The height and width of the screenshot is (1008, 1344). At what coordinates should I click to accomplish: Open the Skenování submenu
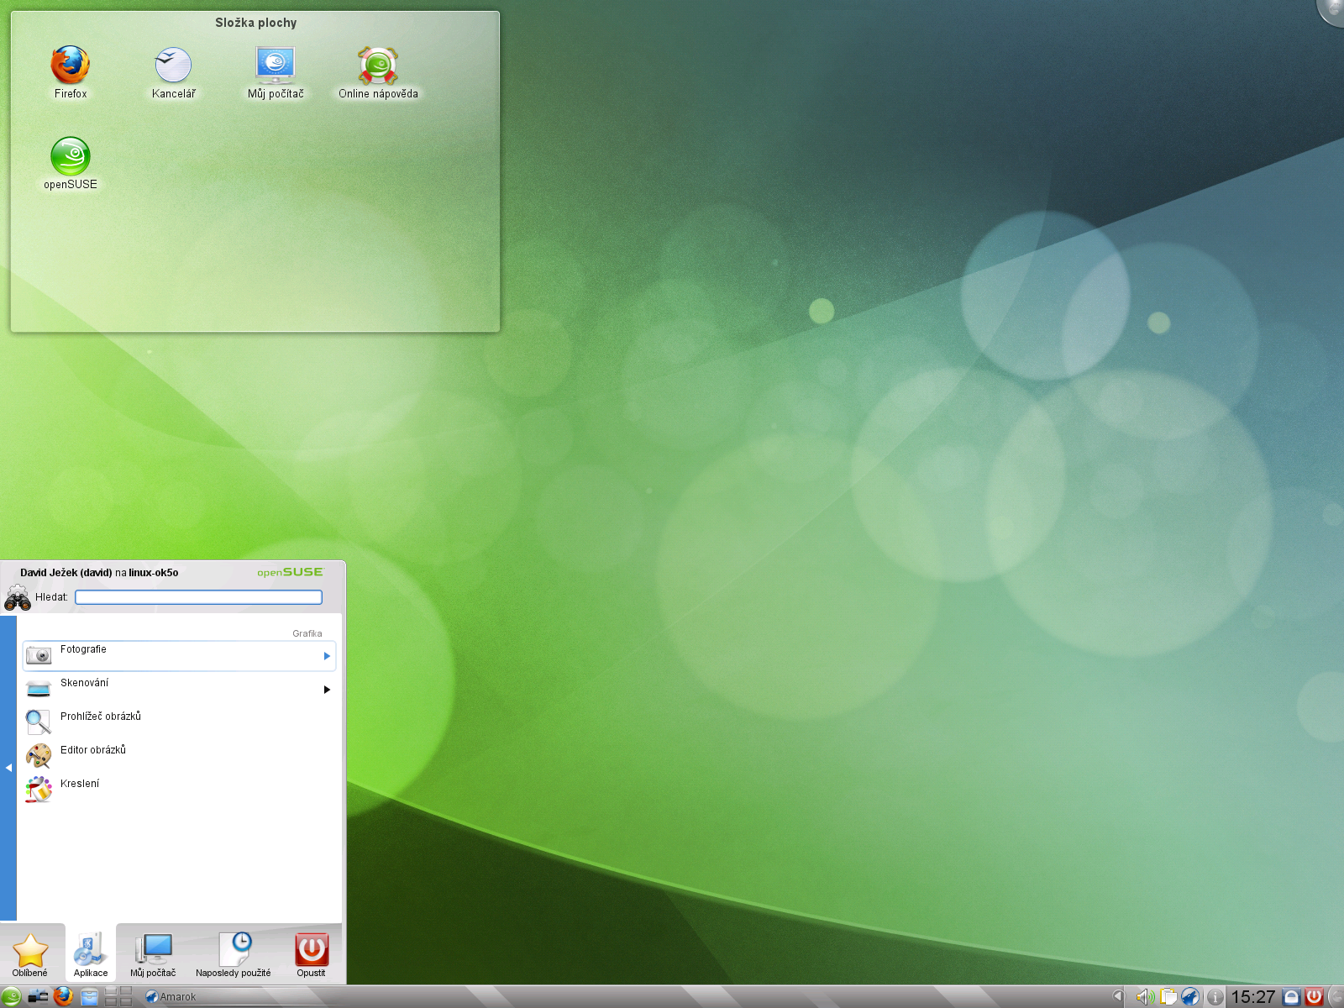tap(179, 690)
